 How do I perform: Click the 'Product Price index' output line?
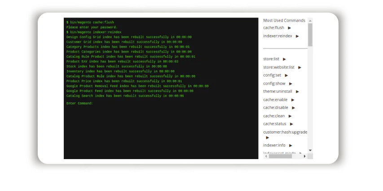point(124,81)
